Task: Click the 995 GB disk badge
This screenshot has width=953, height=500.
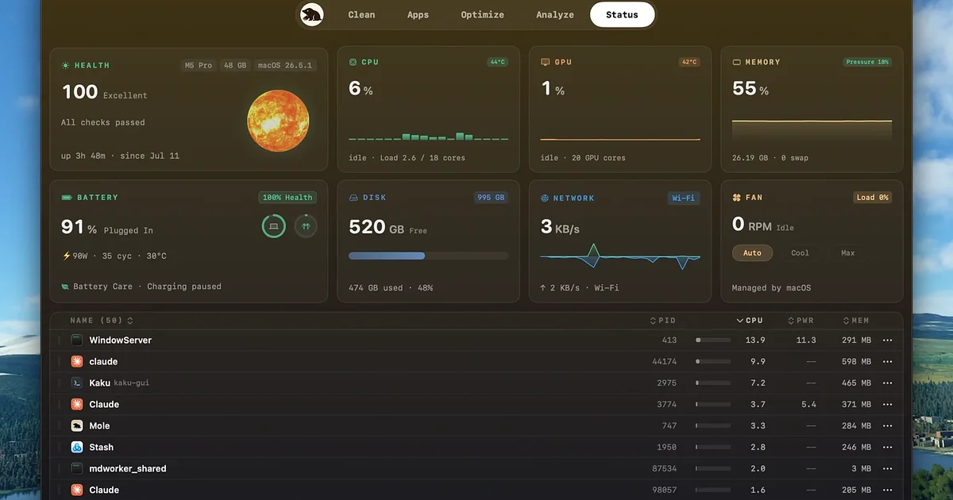Action: [490, 198]
